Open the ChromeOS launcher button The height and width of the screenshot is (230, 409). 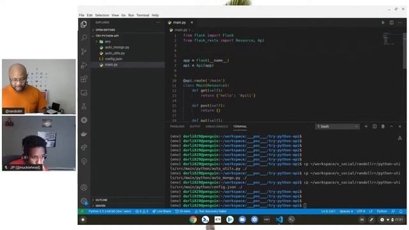(x=83, y=220)
